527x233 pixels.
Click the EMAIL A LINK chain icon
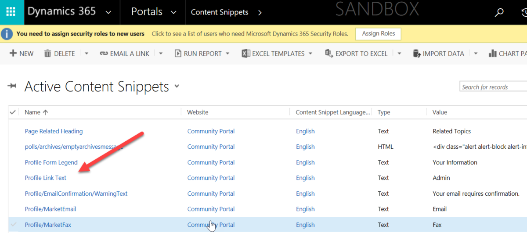pyautogui.click(x=104, y=54)
